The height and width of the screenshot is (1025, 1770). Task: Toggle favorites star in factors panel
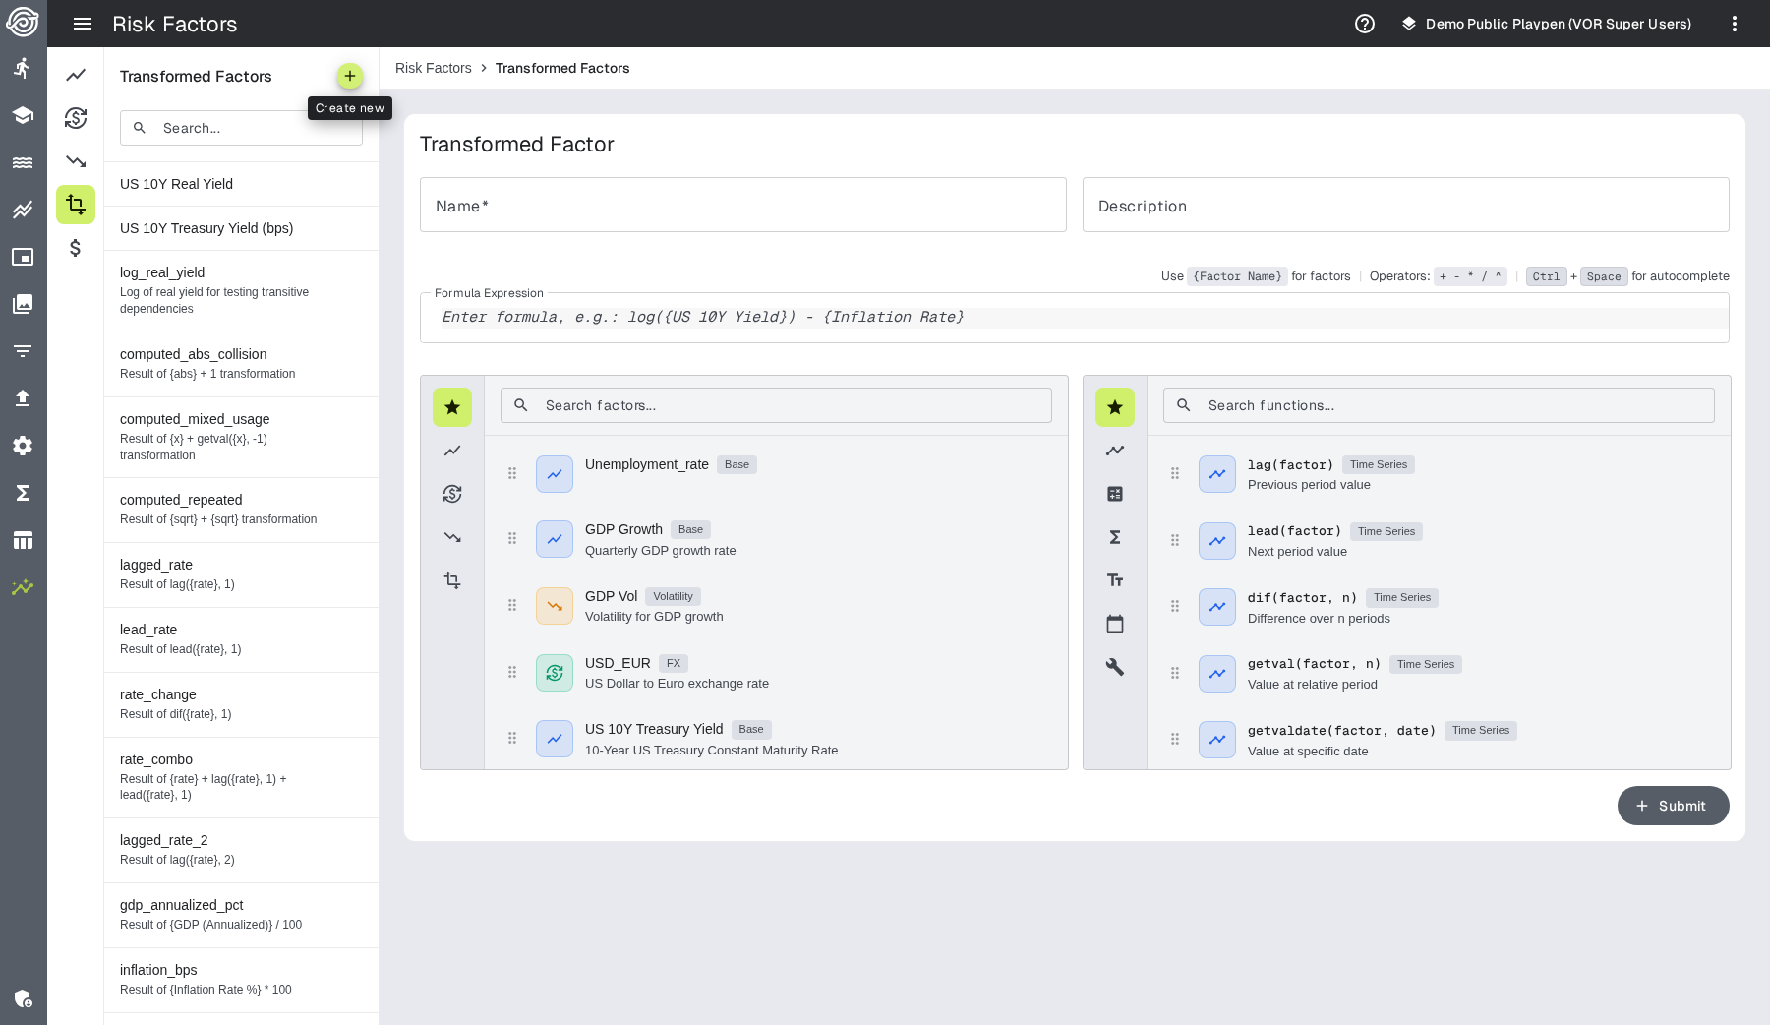[452, 407]
